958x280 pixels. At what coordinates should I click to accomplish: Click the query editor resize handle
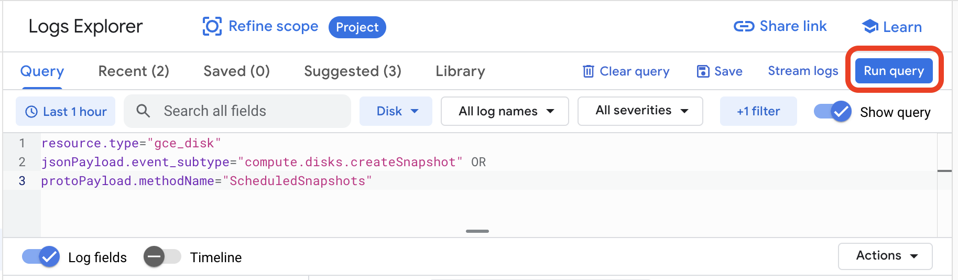point(477,231)
